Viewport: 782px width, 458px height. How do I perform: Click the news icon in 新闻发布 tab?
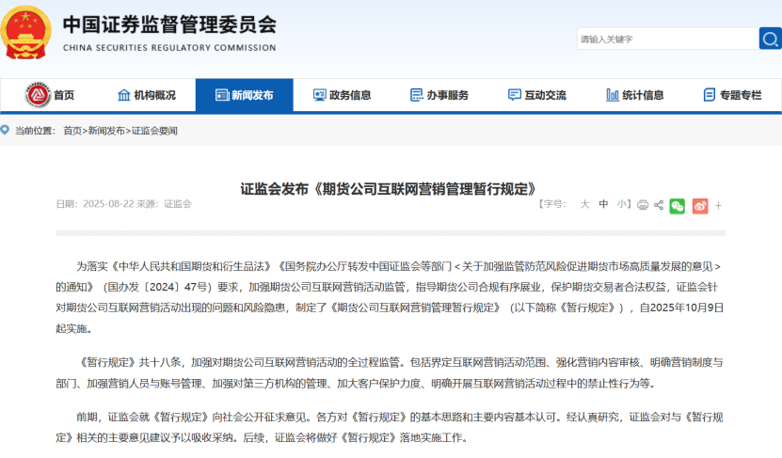pyautogui.click(x=222, y=95)
